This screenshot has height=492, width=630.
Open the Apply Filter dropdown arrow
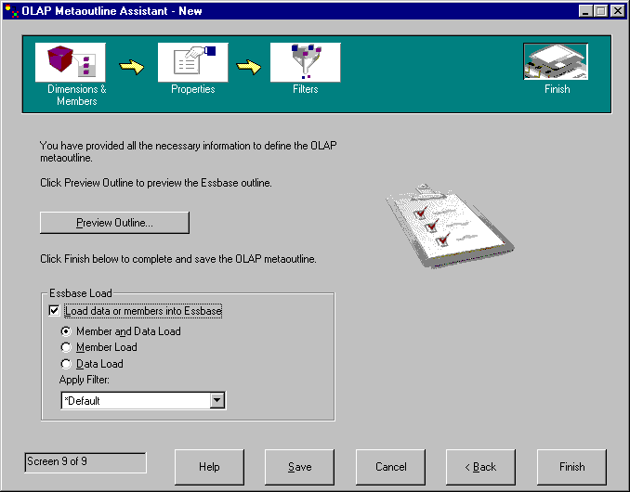(217, 400)
